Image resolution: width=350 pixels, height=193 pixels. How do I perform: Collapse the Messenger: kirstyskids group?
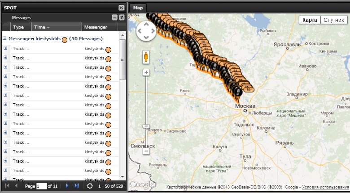click(5, 39)
